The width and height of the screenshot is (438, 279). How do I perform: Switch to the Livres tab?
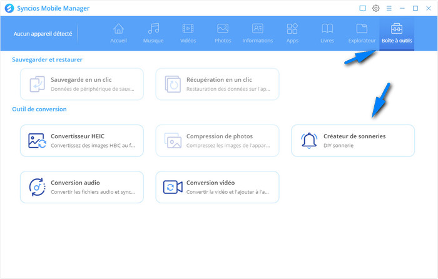click(327, 33)
